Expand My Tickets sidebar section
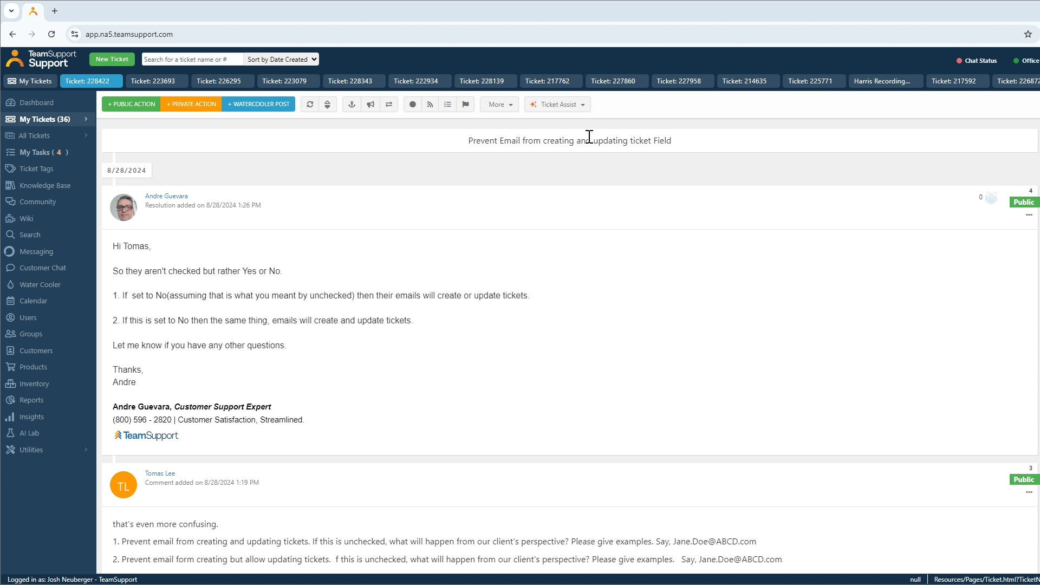The width and height of the screenshot is (1040, 585). pyautogui.click(x=86, y=119)
